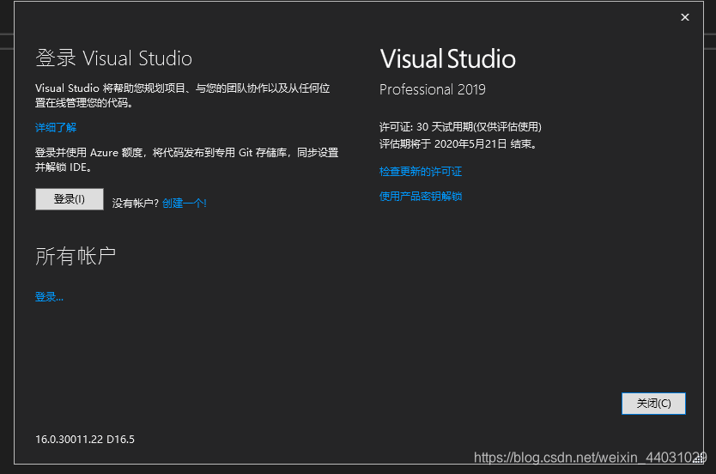
Task: Click the 登录(I) sign-in button
Action: coord(70,199)
